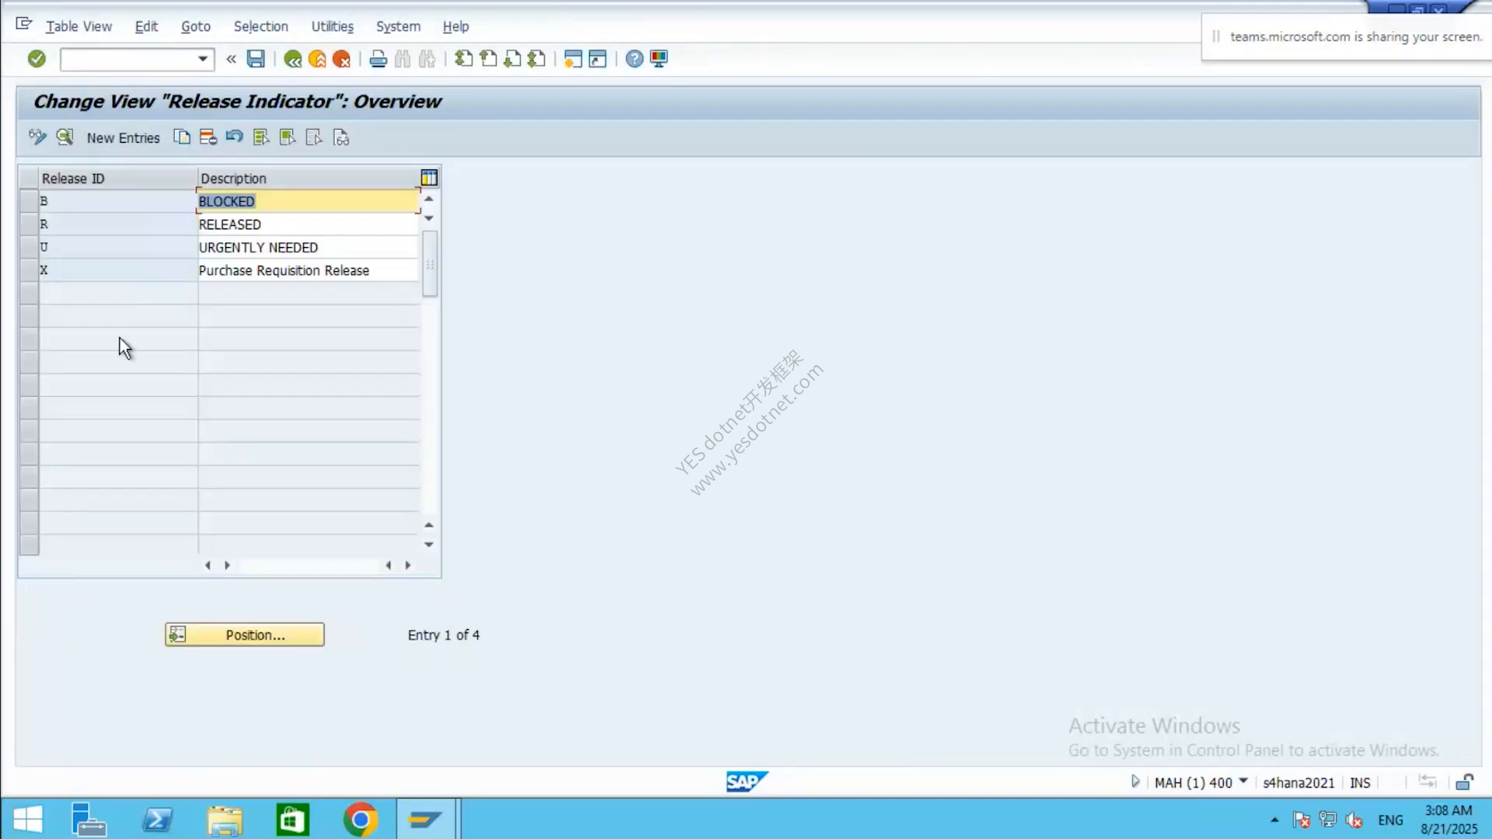Click the green Back arrow icon
The width and height of the screenshot is (1492, 839).
pos(293,59)
